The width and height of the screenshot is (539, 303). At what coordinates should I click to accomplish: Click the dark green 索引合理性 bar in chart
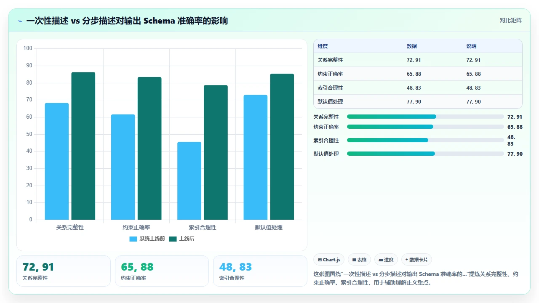tap(216, 152)
